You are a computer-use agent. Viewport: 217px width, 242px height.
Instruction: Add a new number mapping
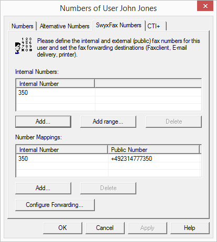tap(43, 188)
